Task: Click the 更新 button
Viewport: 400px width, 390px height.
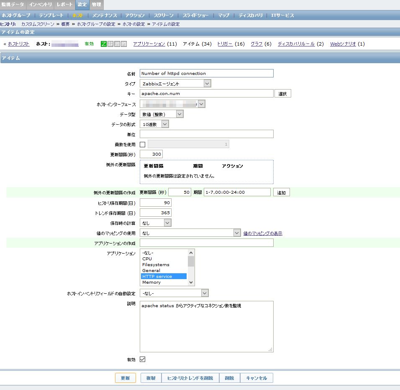Action: [x=126, y=378]
